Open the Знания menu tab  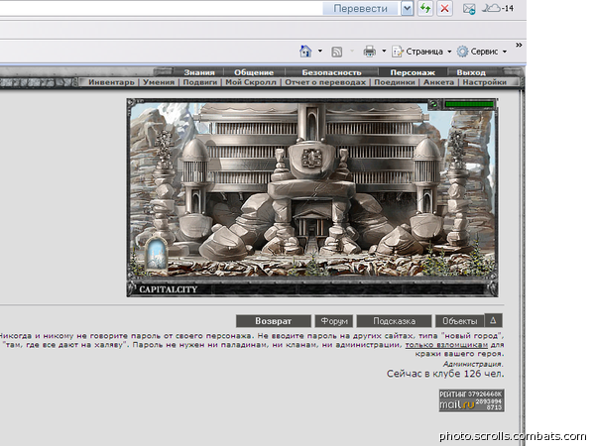tap(199, 72)
